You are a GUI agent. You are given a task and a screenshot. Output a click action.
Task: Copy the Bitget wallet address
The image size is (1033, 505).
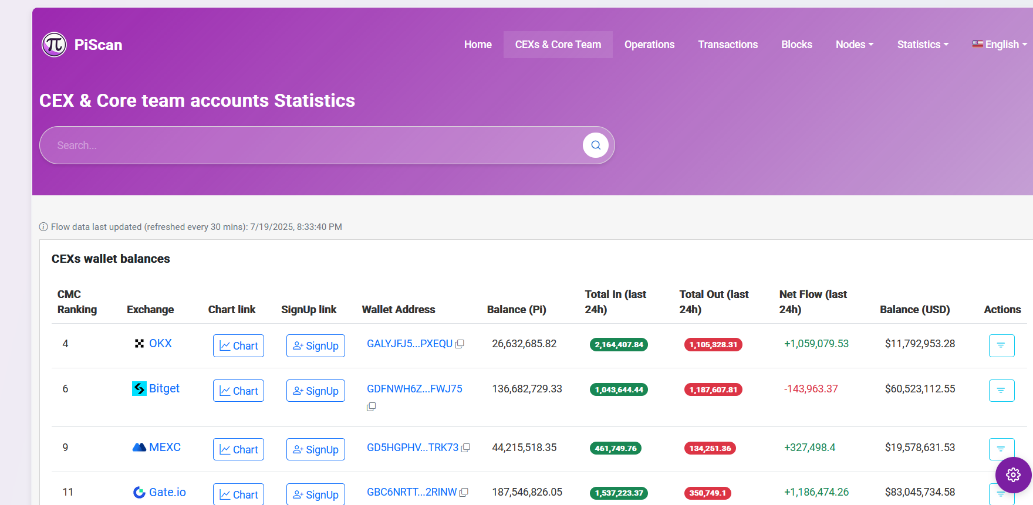pyautogui.click(x=371, y=406)
